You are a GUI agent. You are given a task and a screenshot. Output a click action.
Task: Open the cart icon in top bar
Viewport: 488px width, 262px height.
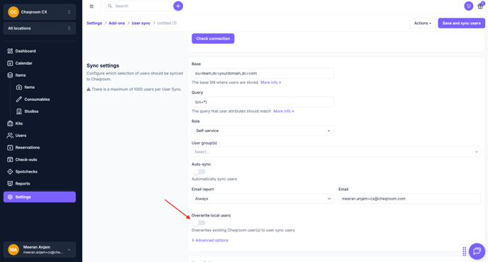[x=468, y=6]
